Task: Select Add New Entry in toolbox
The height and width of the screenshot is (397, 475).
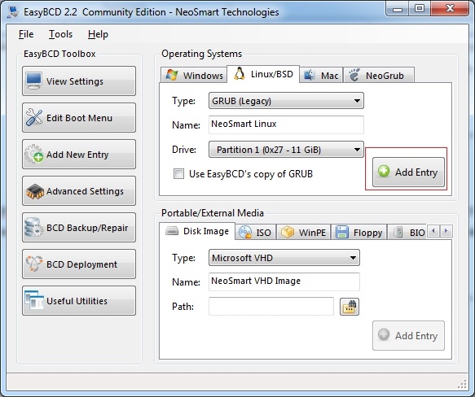Action: click(x=79, y=155)
